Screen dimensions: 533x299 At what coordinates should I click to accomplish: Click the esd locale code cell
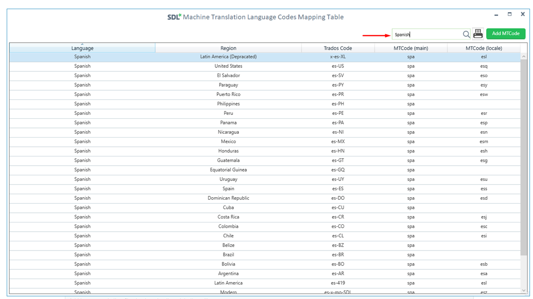[x=484, y=198]
